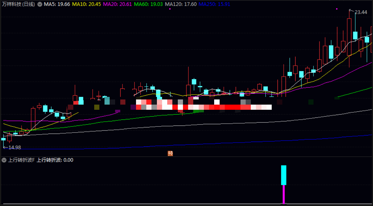The width and height of the screenshot is (373, 206).
Task: Click the first cyan candlestick above 14.98
Action: pyautogui.click(x=3, y=139)
